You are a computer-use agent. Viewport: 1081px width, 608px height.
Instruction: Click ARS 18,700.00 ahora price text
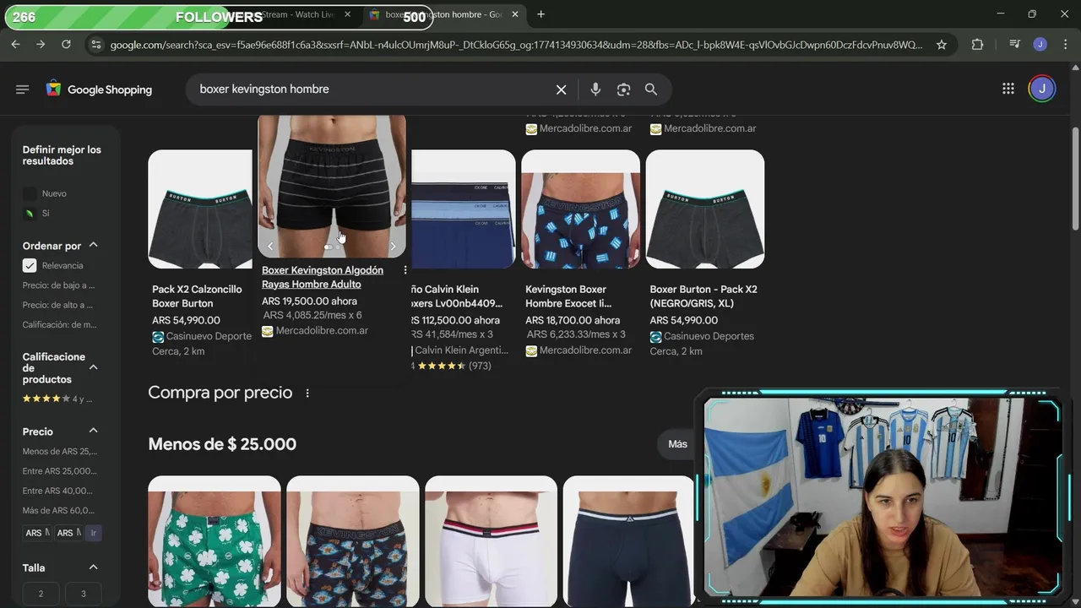(568, 320)
